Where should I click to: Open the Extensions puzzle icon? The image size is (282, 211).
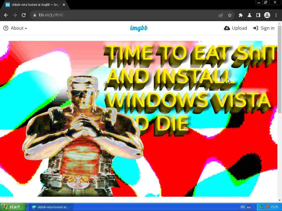240,15
